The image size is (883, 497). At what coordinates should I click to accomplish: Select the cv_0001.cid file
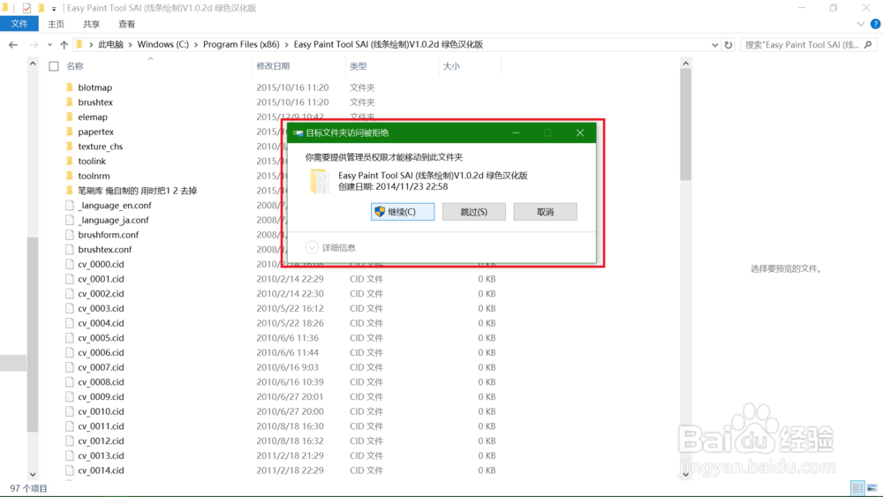point(101,279)
